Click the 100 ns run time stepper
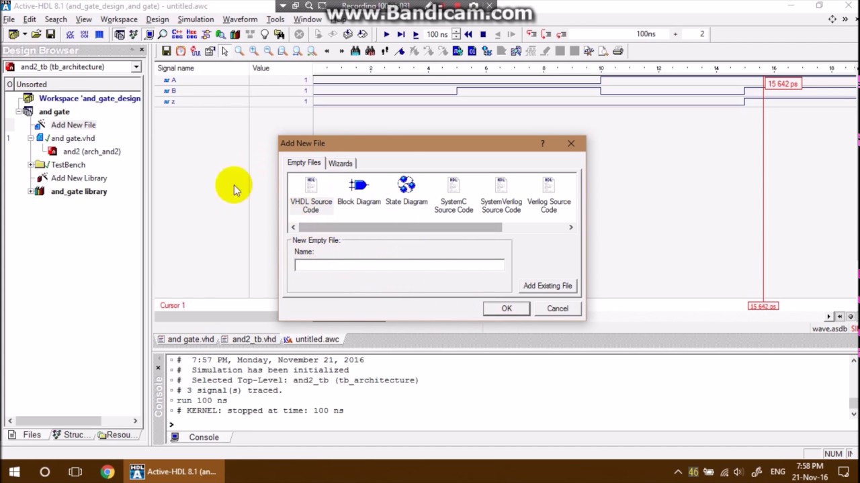The image size is (860, 483). tap(456, 34)
